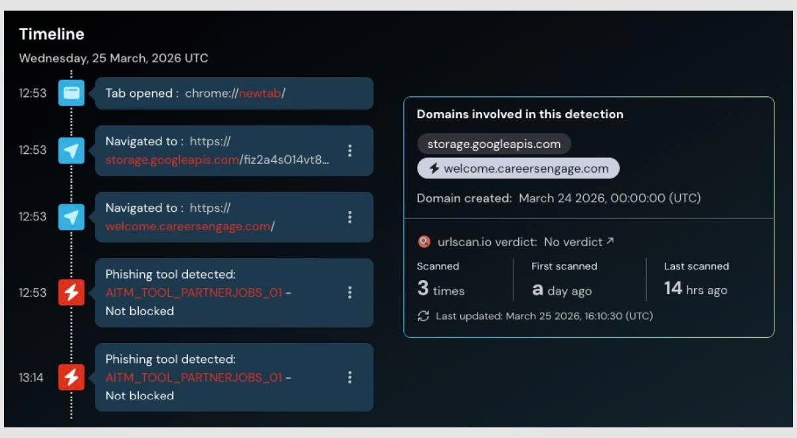Open AITM_TOOL_PARTNERJOBS_01 link in 13:14 entry
This screenshot has height=438, width=797.
[x=194, y=378]
